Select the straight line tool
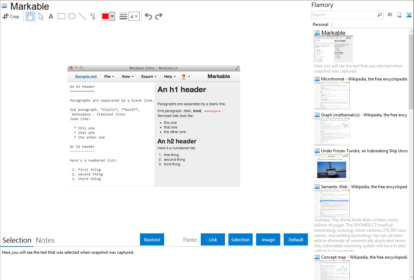The image size is (414, 280). click(82, 16)
